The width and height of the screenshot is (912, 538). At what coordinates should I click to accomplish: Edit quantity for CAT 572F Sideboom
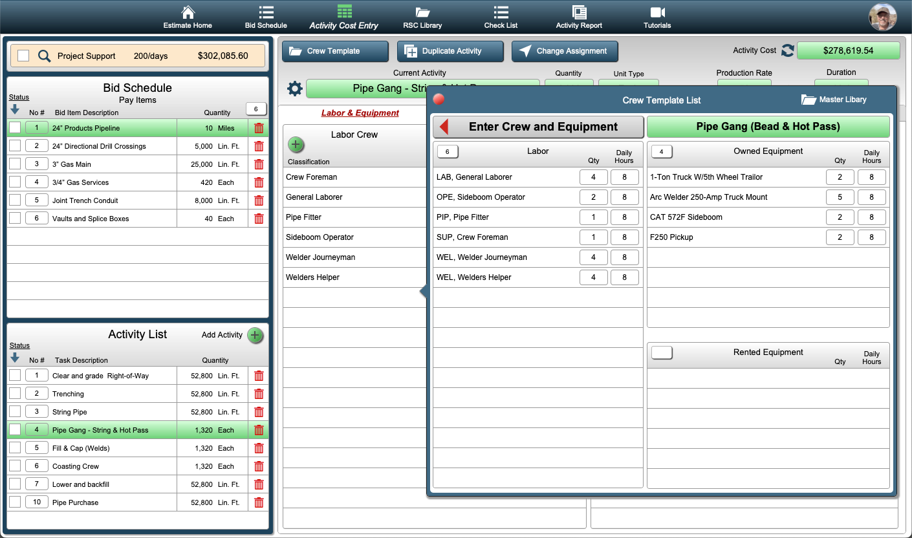[840, 217]
